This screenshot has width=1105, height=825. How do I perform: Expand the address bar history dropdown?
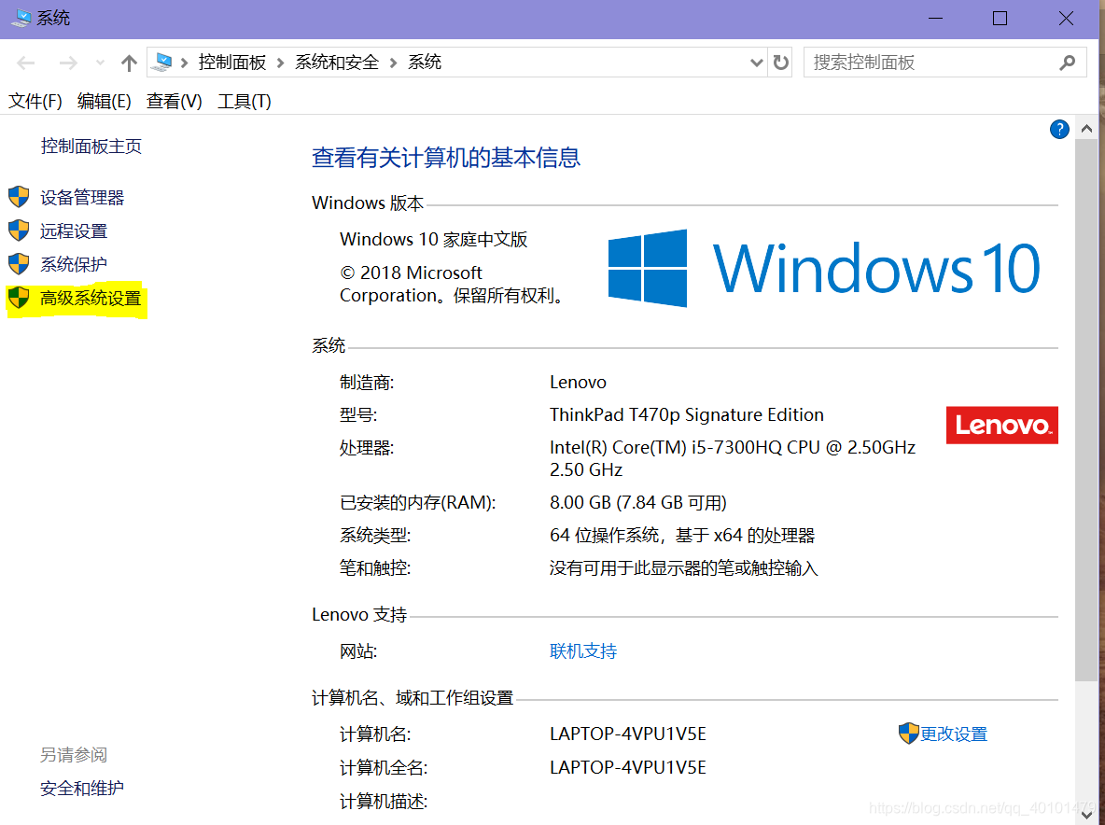pyautogui.click(x=756, y=63)
